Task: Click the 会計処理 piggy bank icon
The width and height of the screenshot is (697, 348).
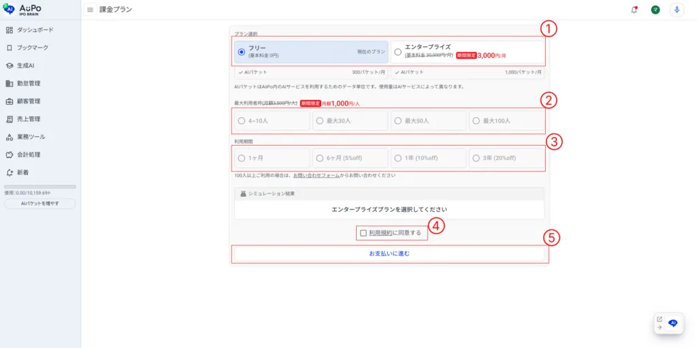Action: pos(10,155)
